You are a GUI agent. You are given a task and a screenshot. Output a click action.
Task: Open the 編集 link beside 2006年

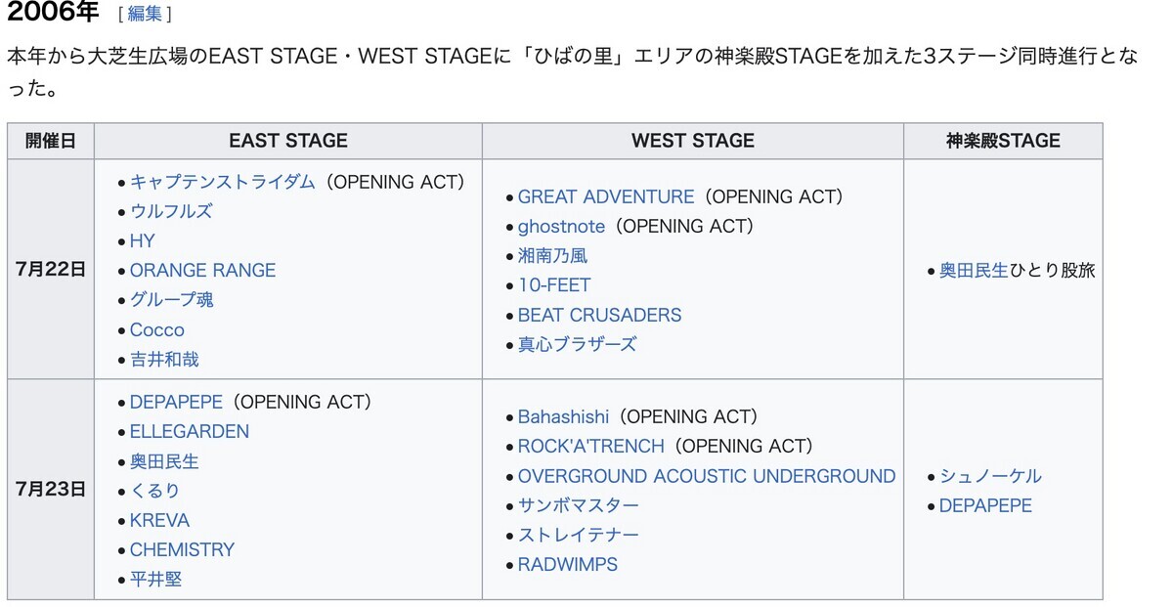[145, 14]
